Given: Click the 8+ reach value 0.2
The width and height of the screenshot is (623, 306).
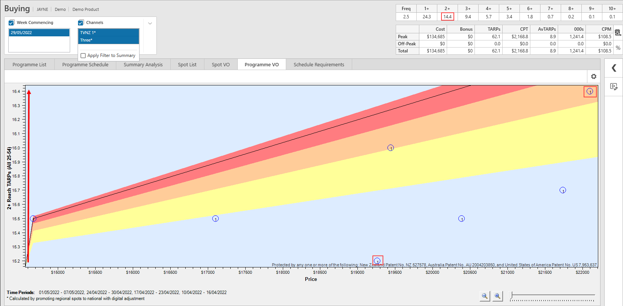Looking at the screenshot, I should [571, 16].
